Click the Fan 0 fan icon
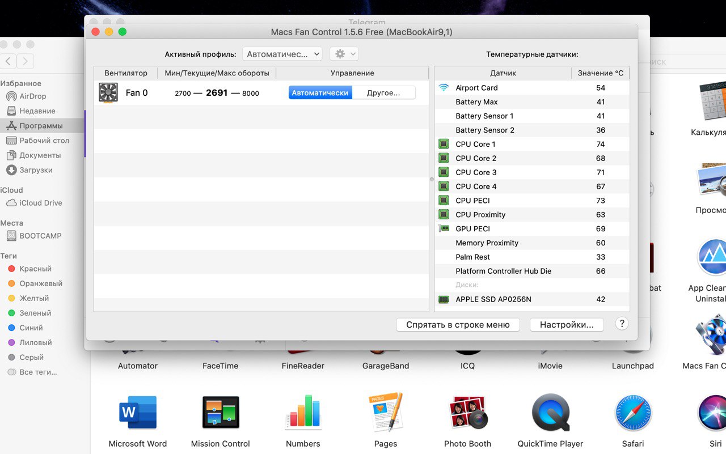The image size is (726, 454). [108, 93]
